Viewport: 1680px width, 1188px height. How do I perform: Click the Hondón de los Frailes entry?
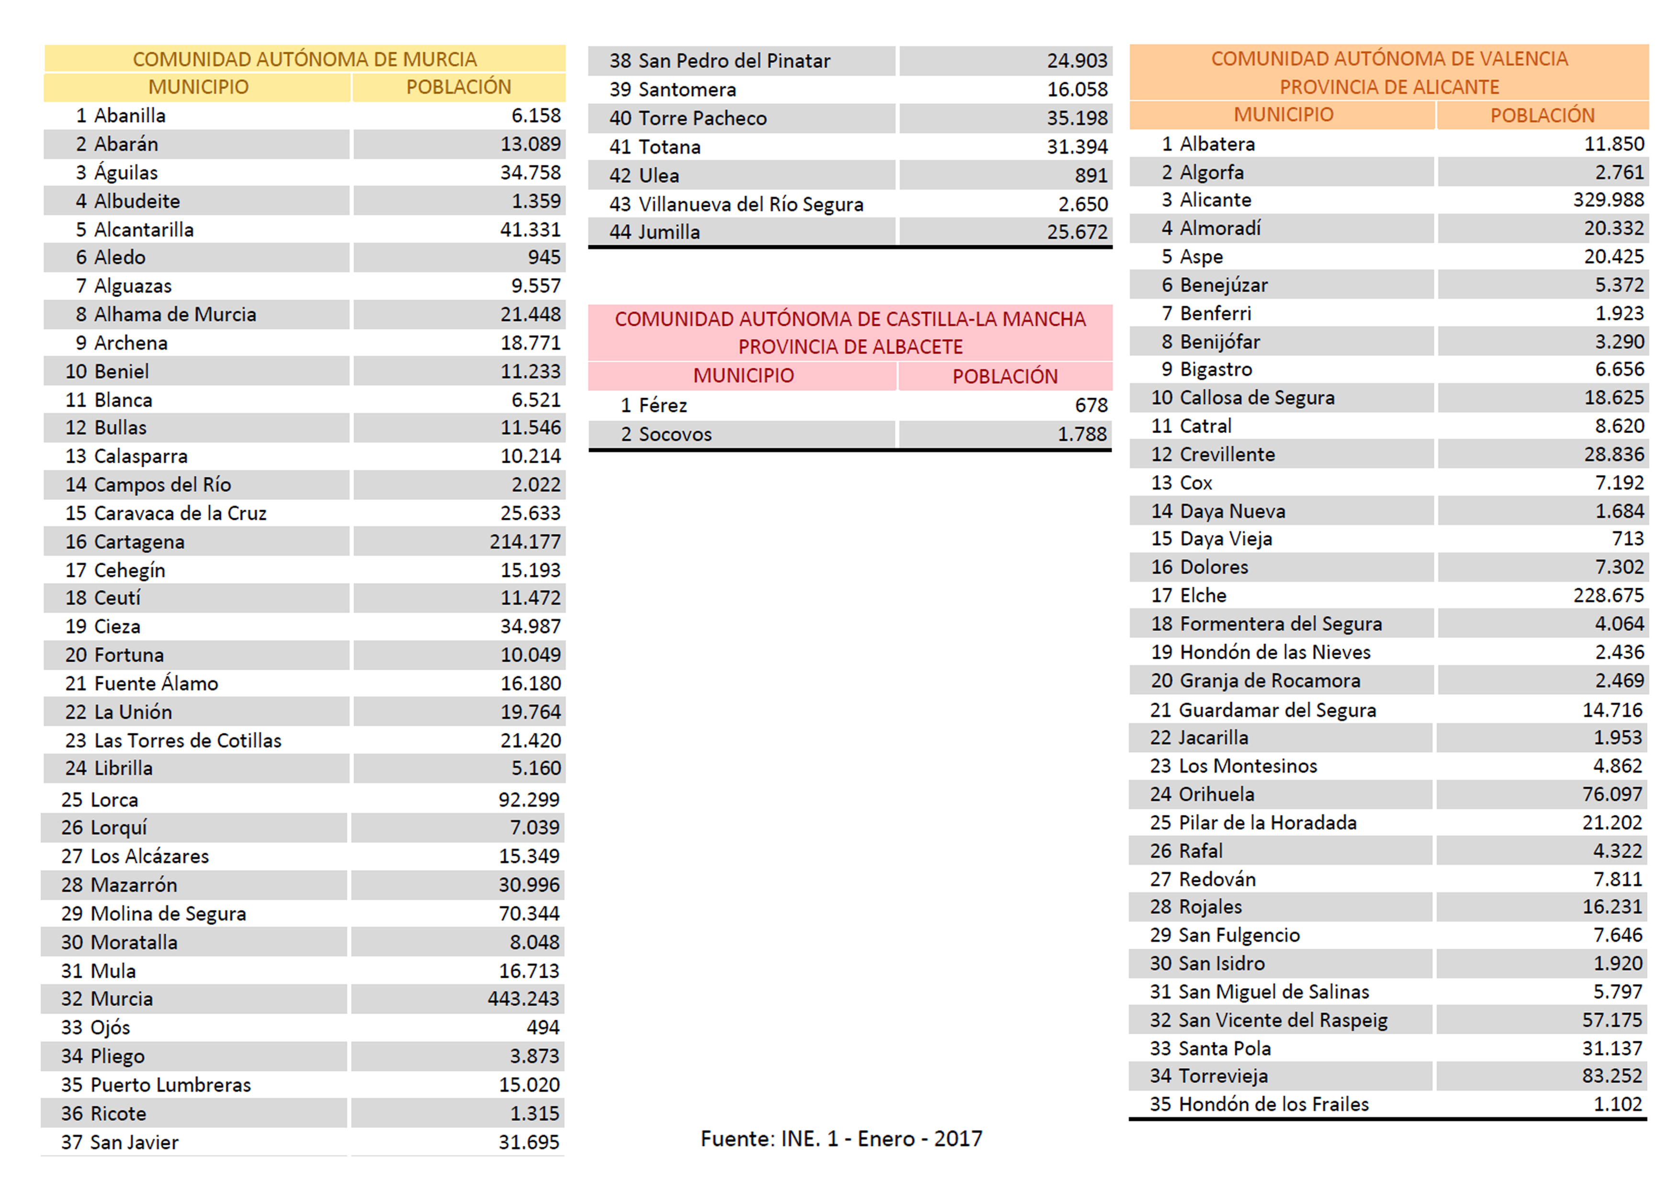(1273, 1104)
